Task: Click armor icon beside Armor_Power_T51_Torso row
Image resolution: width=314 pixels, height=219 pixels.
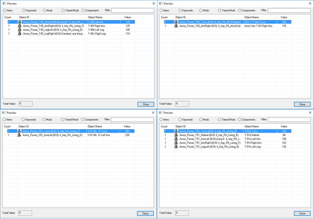Action: point(176,131)
